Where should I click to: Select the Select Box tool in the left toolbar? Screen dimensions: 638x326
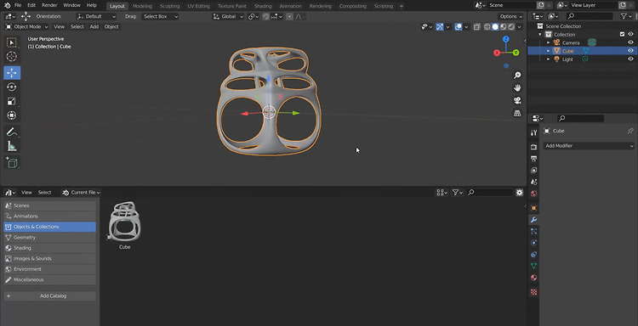click(x=12, y=42)
